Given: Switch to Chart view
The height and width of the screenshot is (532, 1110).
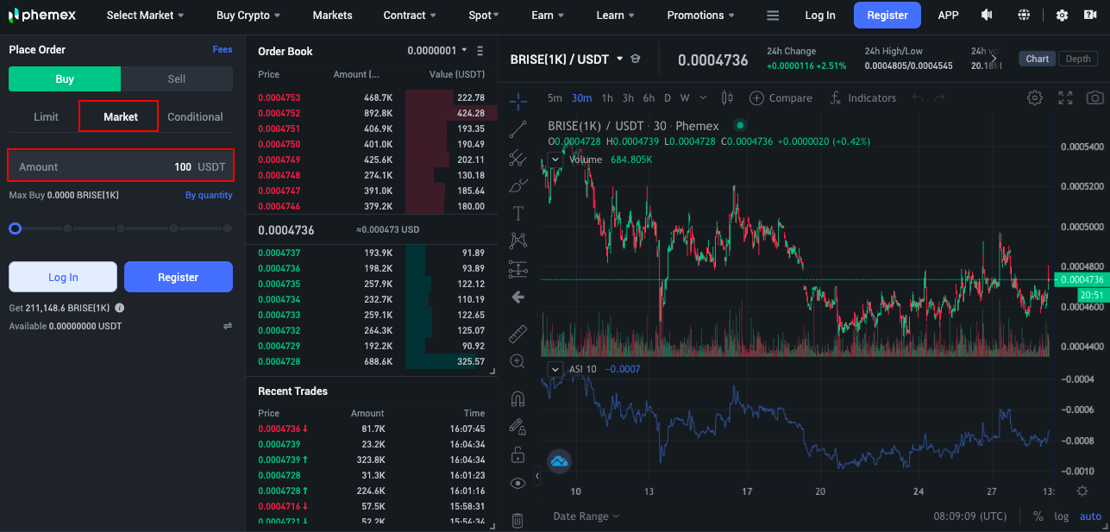Looking at the screenshot, I should tap(1038, 59).
